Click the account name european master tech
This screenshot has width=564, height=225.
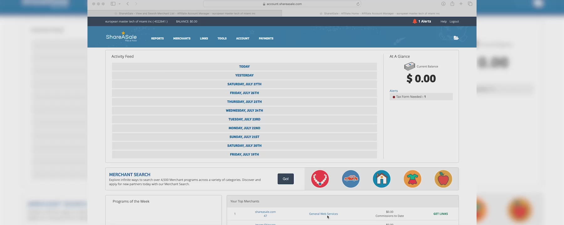136,22
